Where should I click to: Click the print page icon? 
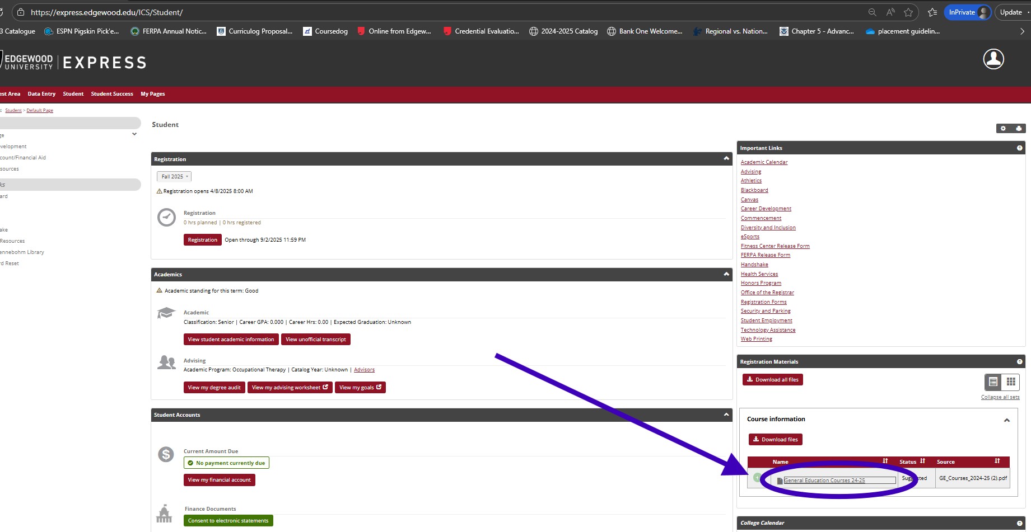pyautogui.click(x=1018, y=129)
